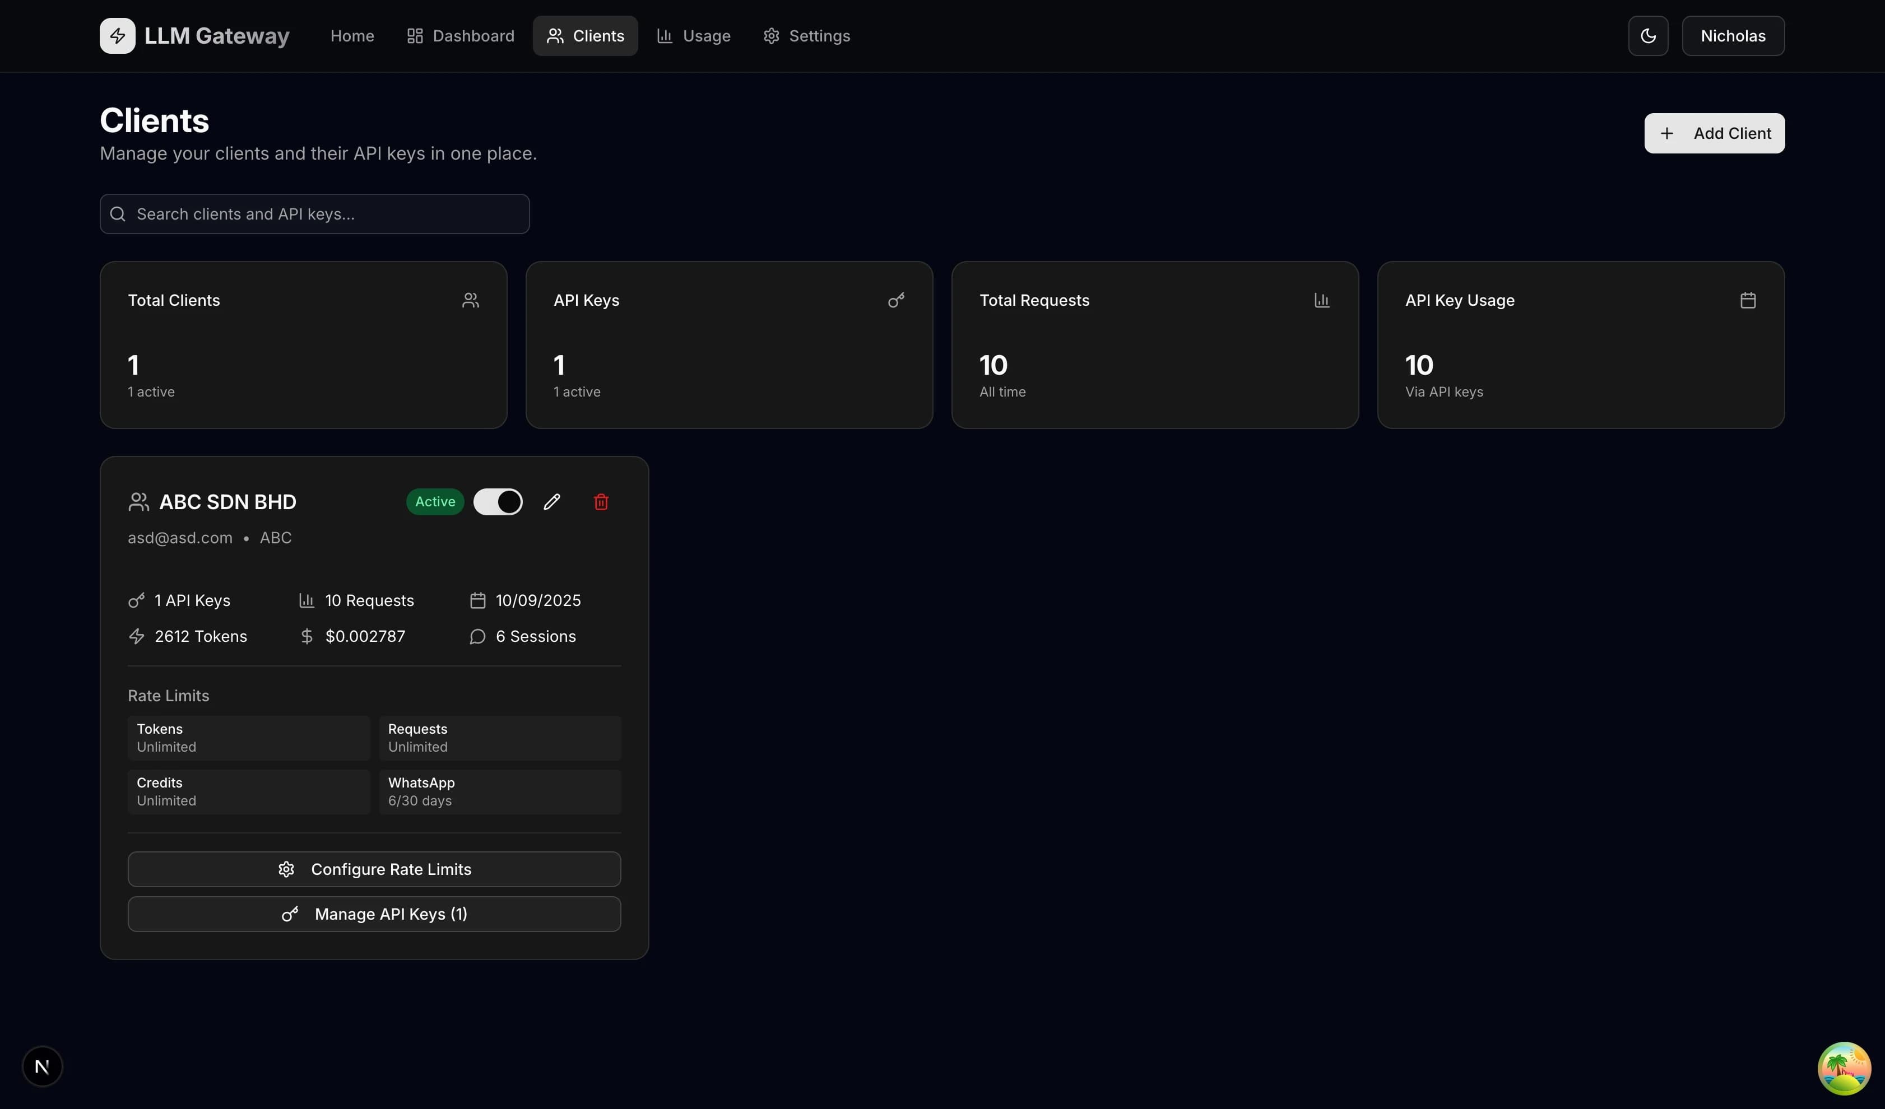Click Manage API Keys (1)
Image resolution: width=1885 pixels, height=1109 pixels.
click(374, 913)
